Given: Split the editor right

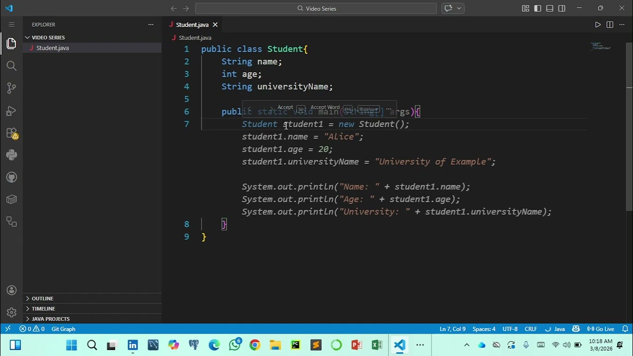Looking at the screenshot, I should (x=610, y=25).
